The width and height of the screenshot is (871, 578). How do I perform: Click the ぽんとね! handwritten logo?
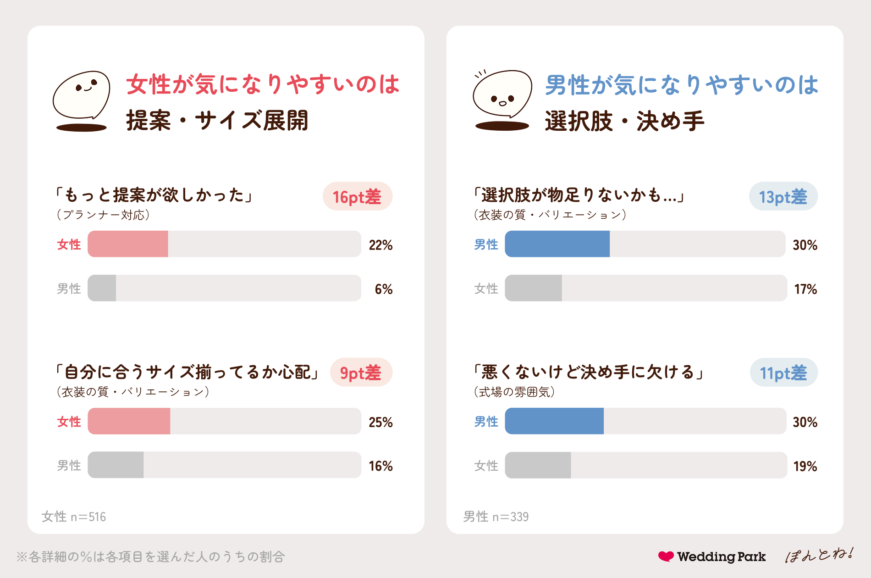(x=819, y=555)
